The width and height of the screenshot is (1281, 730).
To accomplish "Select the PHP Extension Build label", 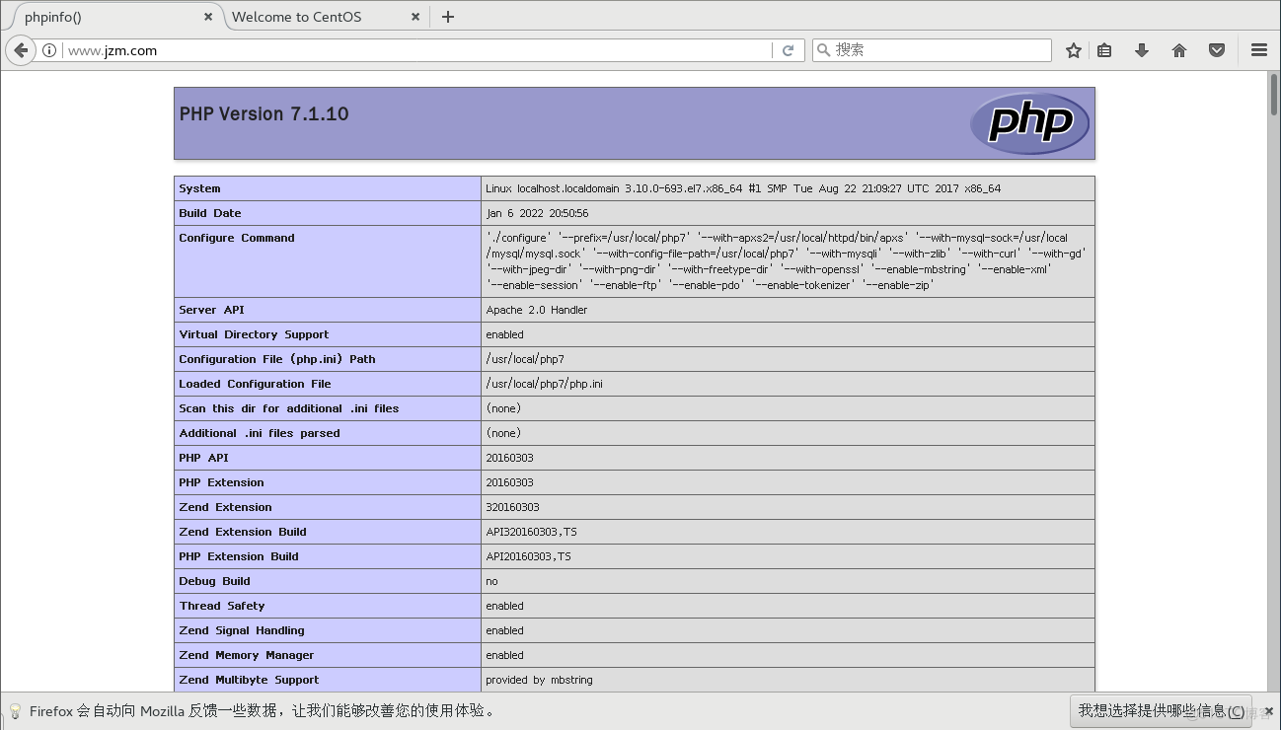I will click(x=239, y=556).
